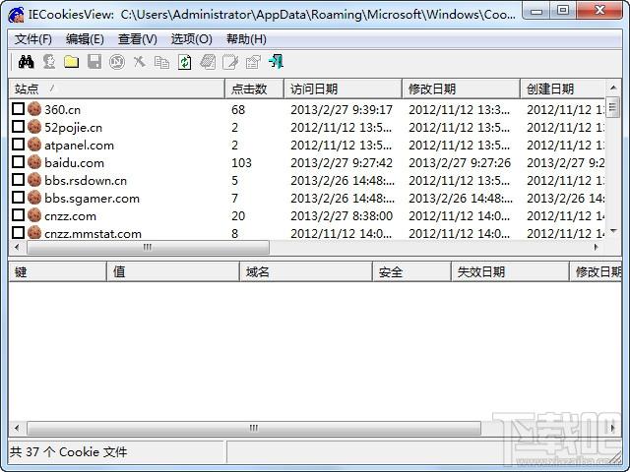The image size is (630, 472).
Task: Click the upper list horizontal scrollbar thumb
Action: [x=148, y=247]
